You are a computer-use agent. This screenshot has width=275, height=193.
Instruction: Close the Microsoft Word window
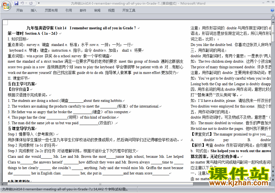273,2
